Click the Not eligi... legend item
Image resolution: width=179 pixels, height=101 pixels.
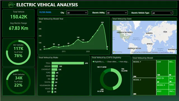(124, 62)
